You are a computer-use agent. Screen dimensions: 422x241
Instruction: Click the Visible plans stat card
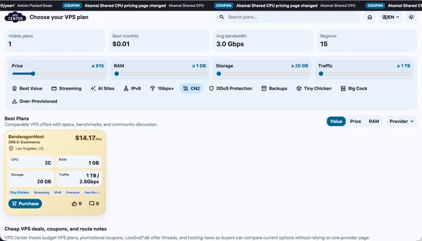(x=55, y=40)
